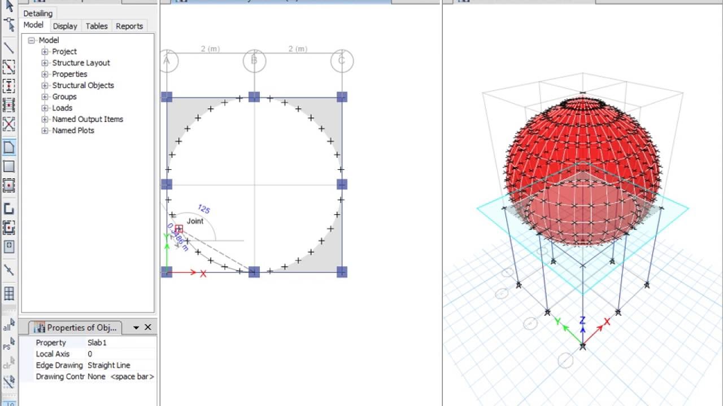Screen dimensions: 723x406
Task: Open the Reports tab
Action: (129, 26)
